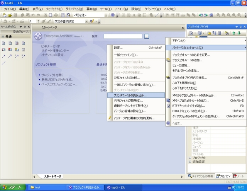Open the アドイン(A) submenu
The width and height of the screenshot is (247, 191).
[206, 41]
